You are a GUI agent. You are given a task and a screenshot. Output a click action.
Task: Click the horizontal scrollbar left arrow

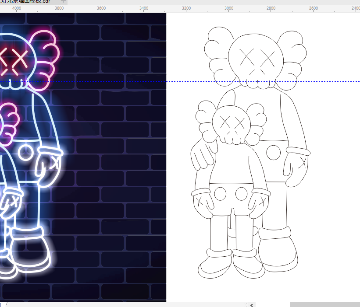tap(252, 305)
